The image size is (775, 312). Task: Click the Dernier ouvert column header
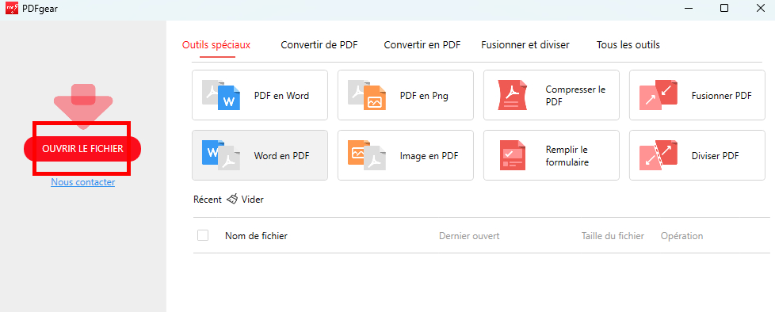point(469,236)
